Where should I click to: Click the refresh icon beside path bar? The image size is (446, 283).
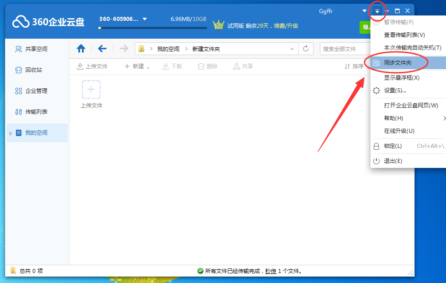306,49
